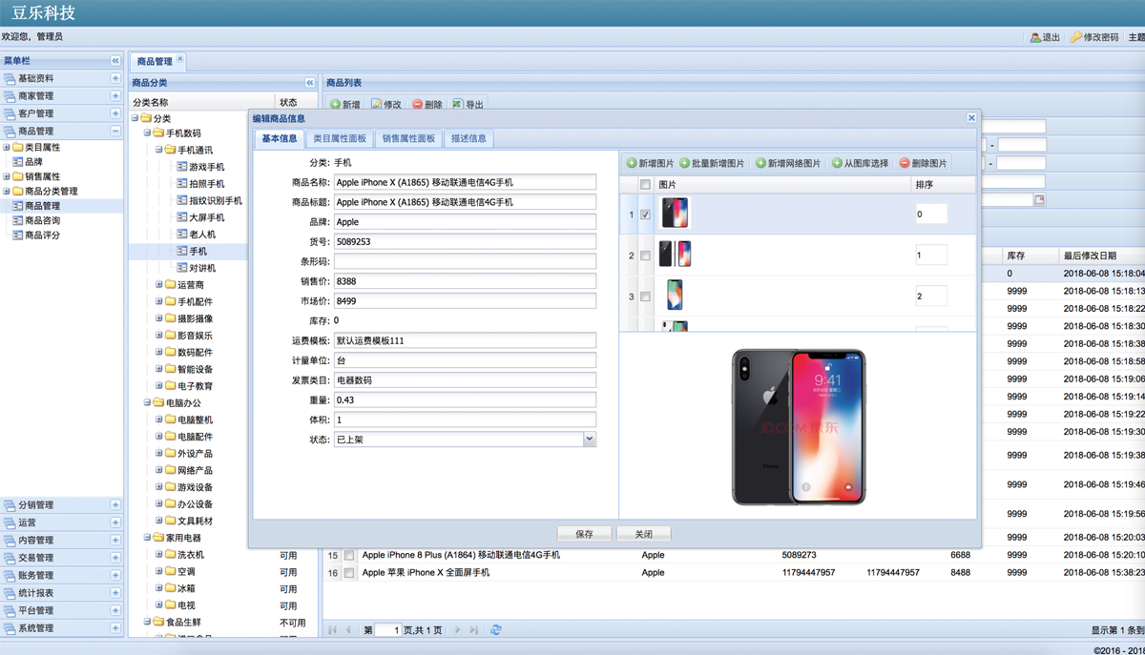Check the image row 3 checkbox

pyautogui.click(x=645, y=297)
